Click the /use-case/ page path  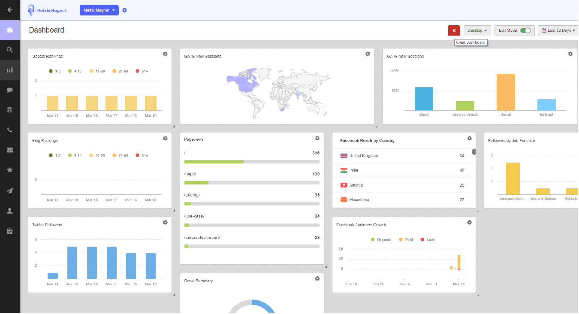(x=194, y=216)
